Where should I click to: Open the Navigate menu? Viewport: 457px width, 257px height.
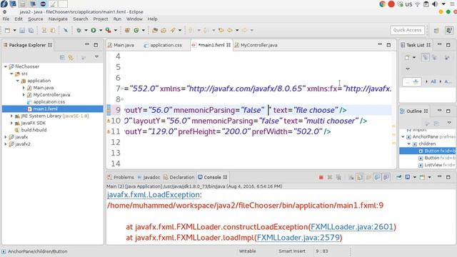click(x=58, y=19)
